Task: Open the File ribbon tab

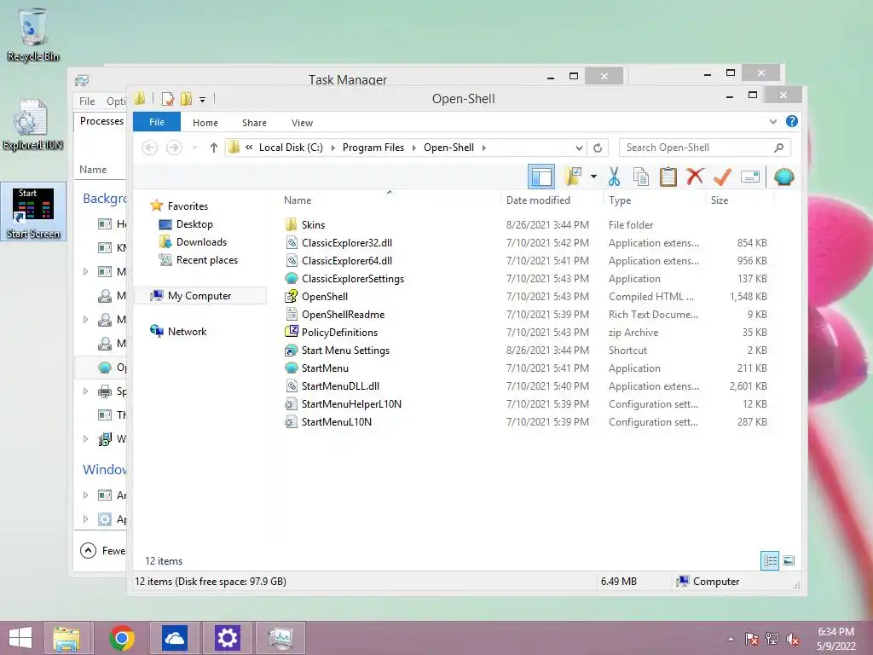Action: click(157, 122)
